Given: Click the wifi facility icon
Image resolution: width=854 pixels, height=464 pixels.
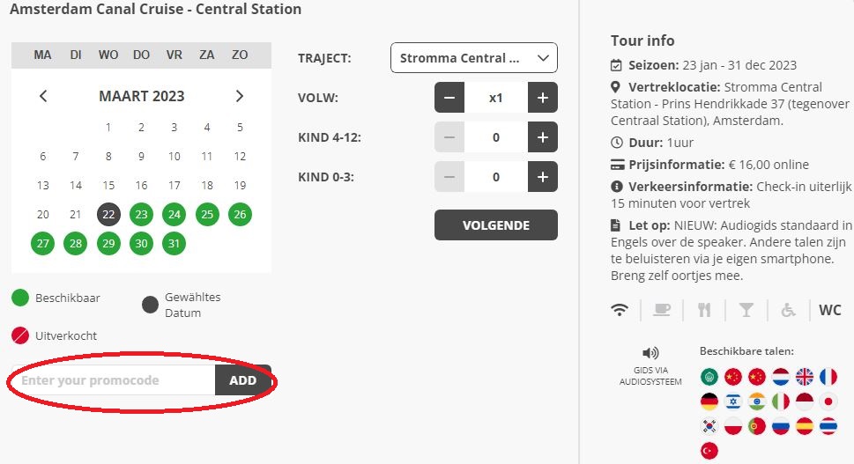Looking at the screenshot, I should click(x=620, y=310).
